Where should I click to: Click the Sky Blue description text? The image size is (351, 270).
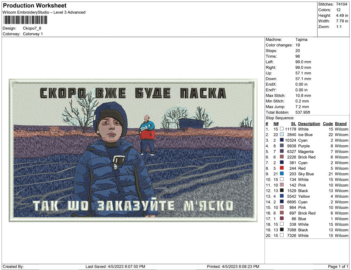point(306,174)
